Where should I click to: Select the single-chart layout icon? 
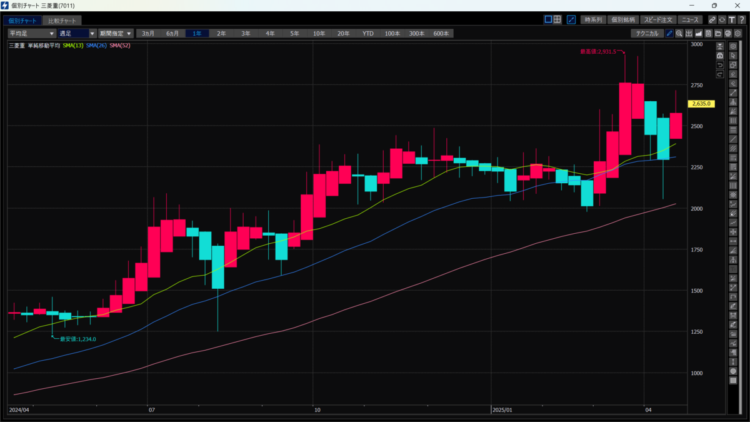(x=548, y=19)
